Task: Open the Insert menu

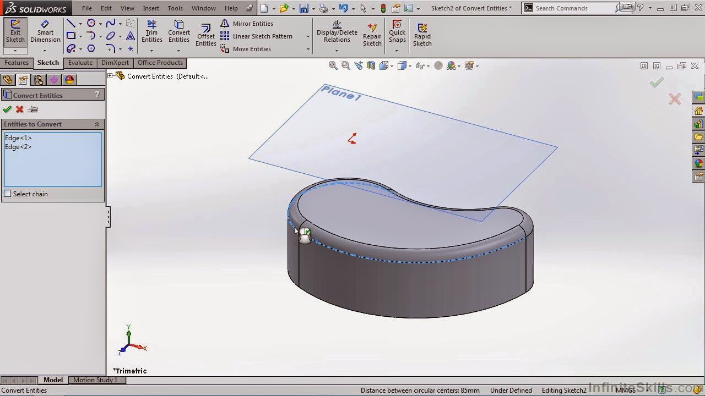Action: pos(151,8)
